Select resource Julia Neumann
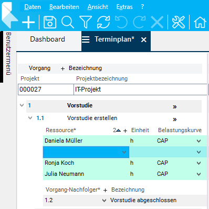The width and height of the screenshot is (209, 209). click(64, 174)
